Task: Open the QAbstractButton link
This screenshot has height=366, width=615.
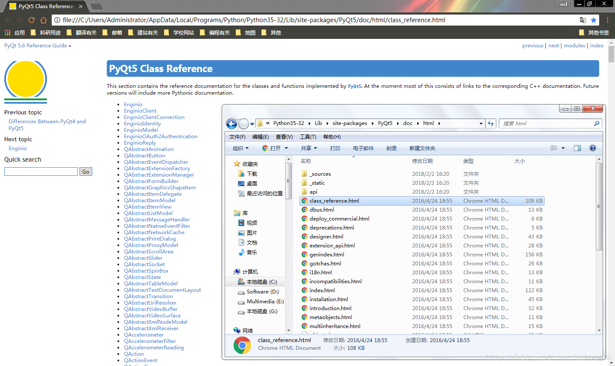Action: [144, 155]
